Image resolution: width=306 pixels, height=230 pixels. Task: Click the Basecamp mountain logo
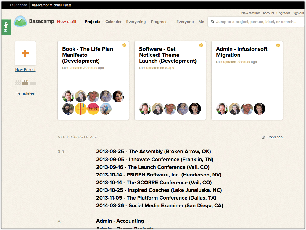[20, 21]
